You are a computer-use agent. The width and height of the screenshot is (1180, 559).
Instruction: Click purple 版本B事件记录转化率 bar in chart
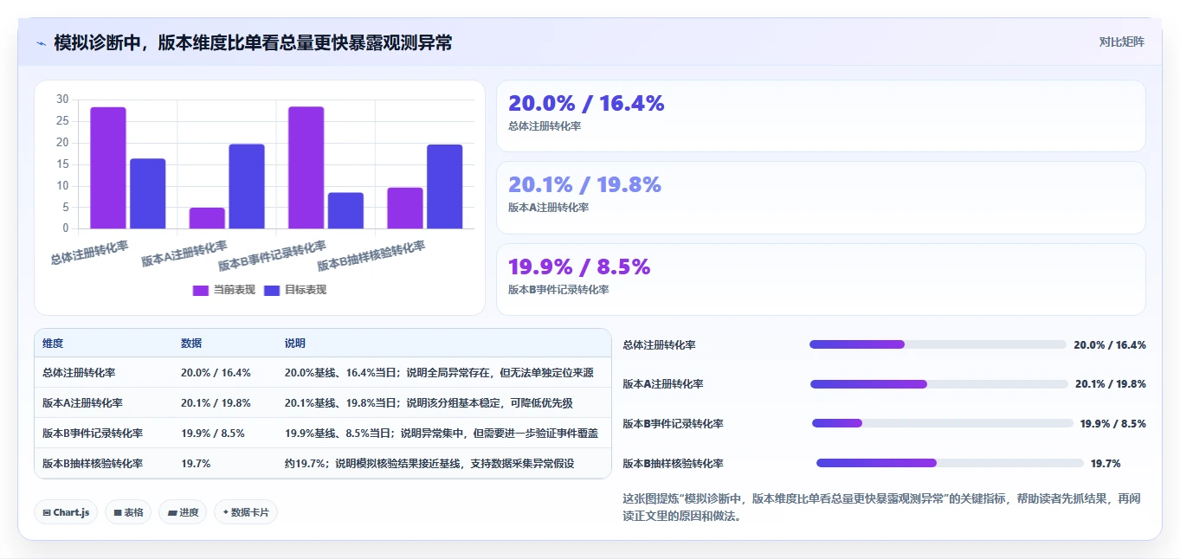tap(306, 168)
